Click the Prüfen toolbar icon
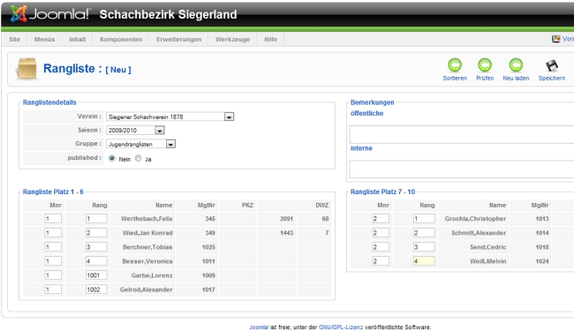 pyautogui.click(x=485, y=65)
